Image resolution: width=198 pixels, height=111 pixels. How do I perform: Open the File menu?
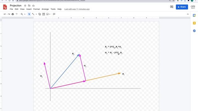(11, 9)
